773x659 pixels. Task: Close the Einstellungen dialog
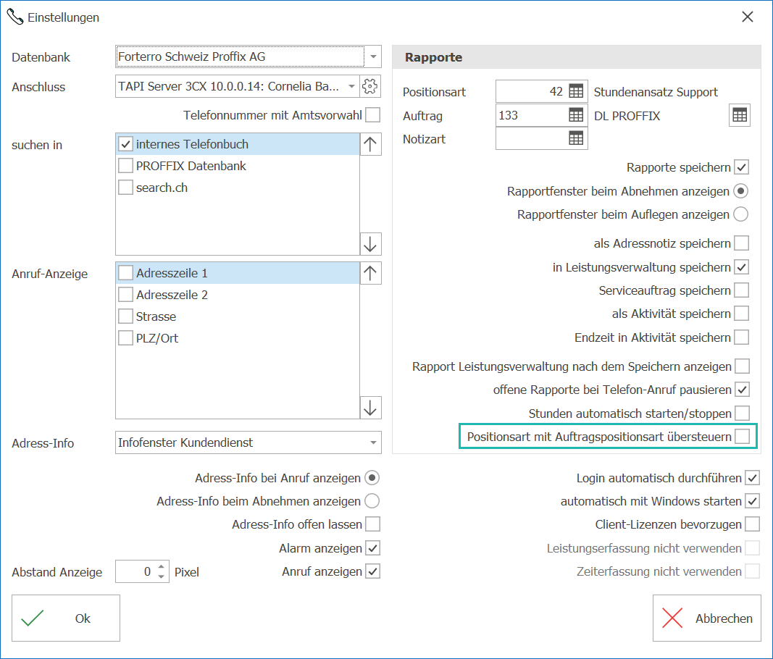click(748, 17)
